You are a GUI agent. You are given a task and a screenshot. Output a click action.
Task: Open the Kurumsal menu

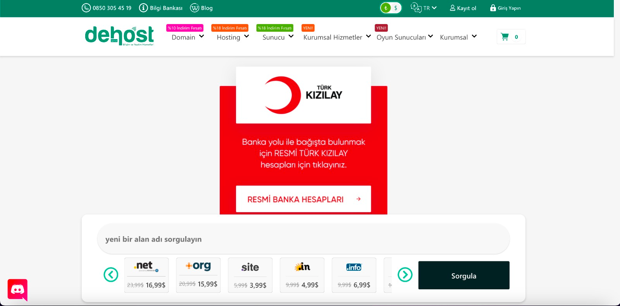point(454,37)
